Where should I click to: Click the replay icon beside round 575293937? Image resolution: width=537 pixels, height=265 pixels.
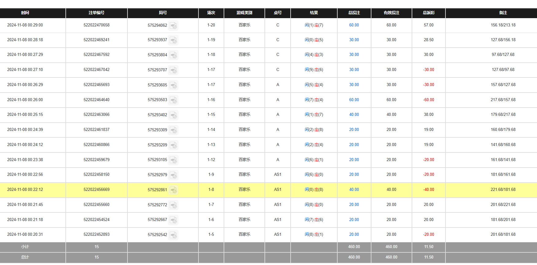173,40
